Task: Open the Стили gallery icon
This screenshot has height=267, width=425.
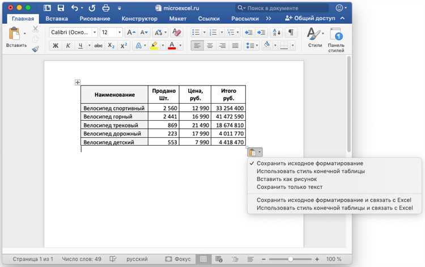Action: pyautogui.click(x=313, y=34)
